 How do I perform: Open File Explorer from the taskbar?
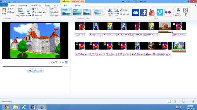point(16,107)
